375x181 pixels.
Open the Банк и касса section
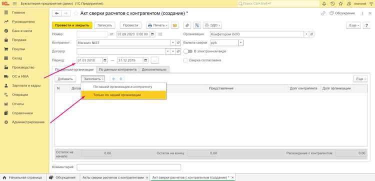click(22, 31)
